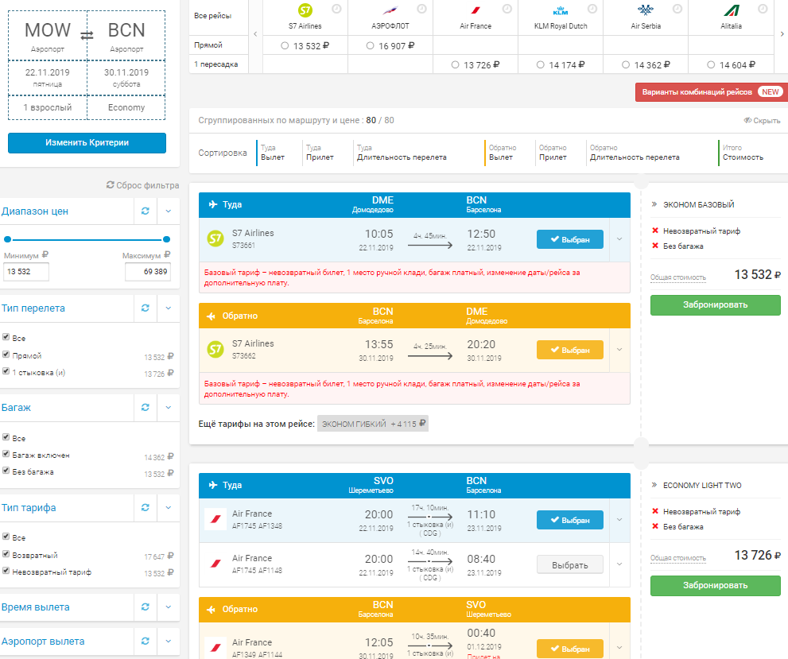Select the KLM one-stop fare 14 174 ₽
Image resolution: width=788 pixels, height=659 pixels.
[541, 65]
